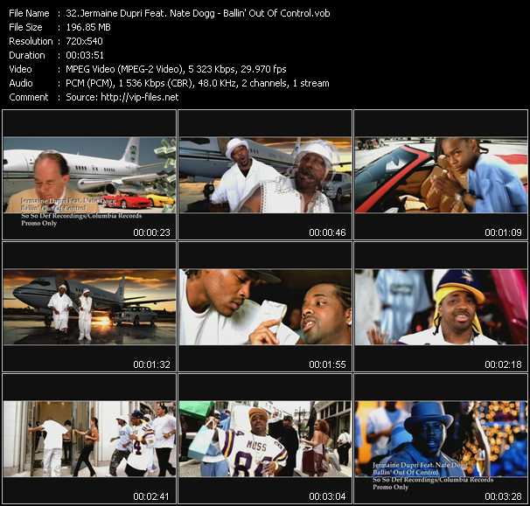The image size is (530, 506).
Task: Click the Audio label
Action: coord(21,83)
